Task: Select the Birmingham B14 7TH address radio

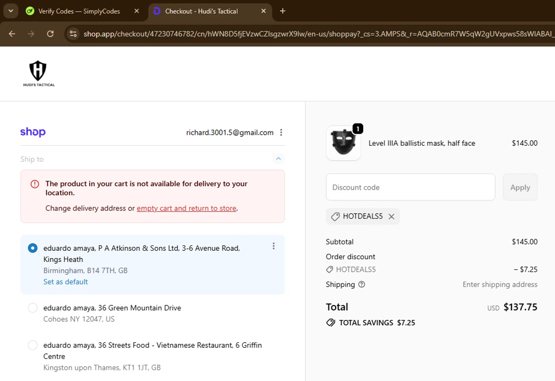Action: [x=33, y=248]
